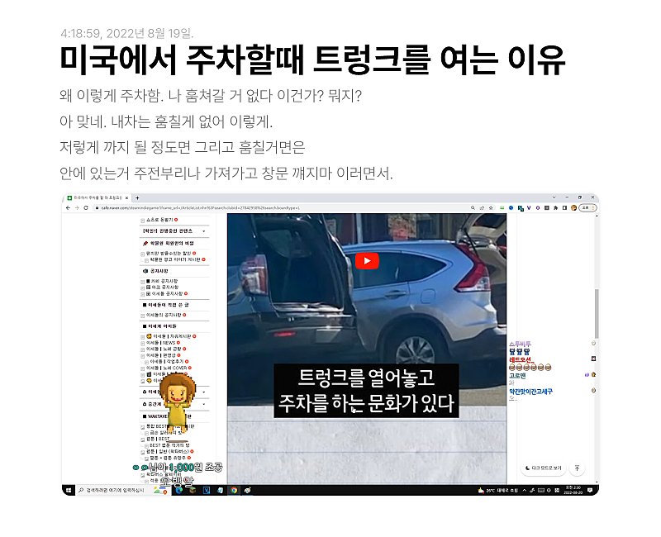Open the Minecraft block taskbar icon
Screen dimensions: 661x537
point(193,490)
